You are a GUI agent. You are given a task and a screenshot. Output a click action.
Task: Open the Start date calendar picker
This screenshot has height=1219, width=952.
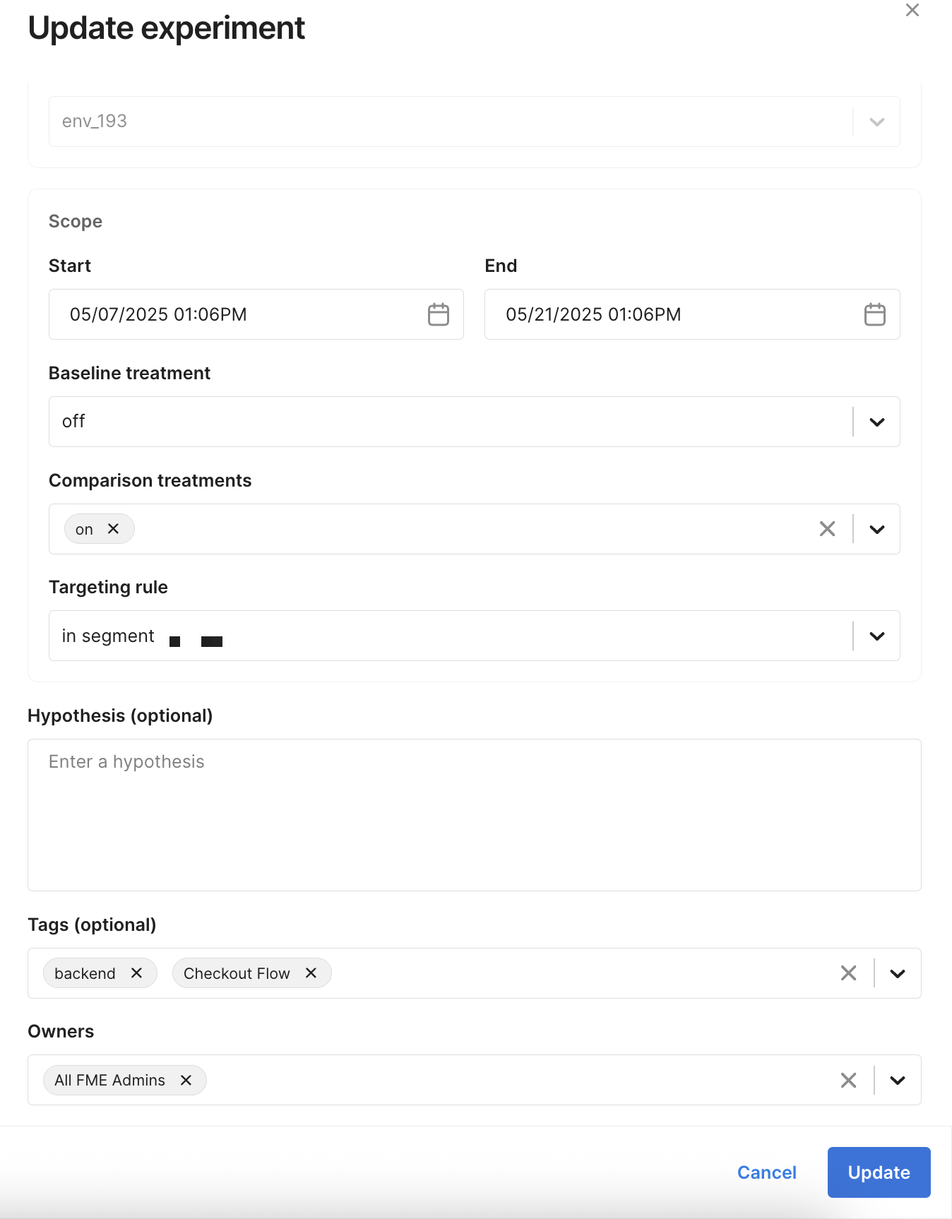coord(438,314)
